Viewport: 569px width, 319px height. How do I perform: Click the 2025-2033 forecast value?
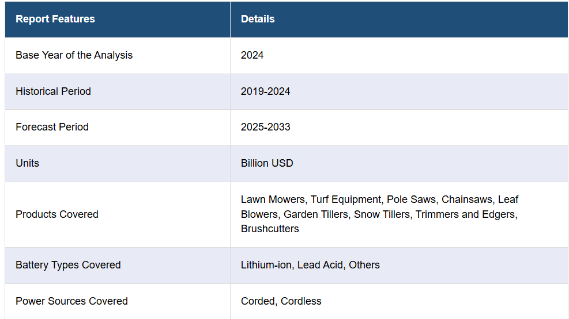tap(265, 127)
